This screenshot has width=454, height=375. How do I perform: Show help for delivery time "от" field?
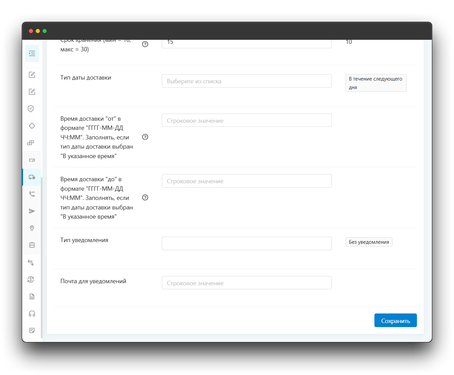tap(145, 137)
